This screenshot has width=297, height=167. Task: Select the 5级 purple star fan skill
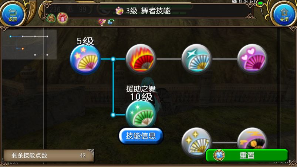[x=85, y=59]
